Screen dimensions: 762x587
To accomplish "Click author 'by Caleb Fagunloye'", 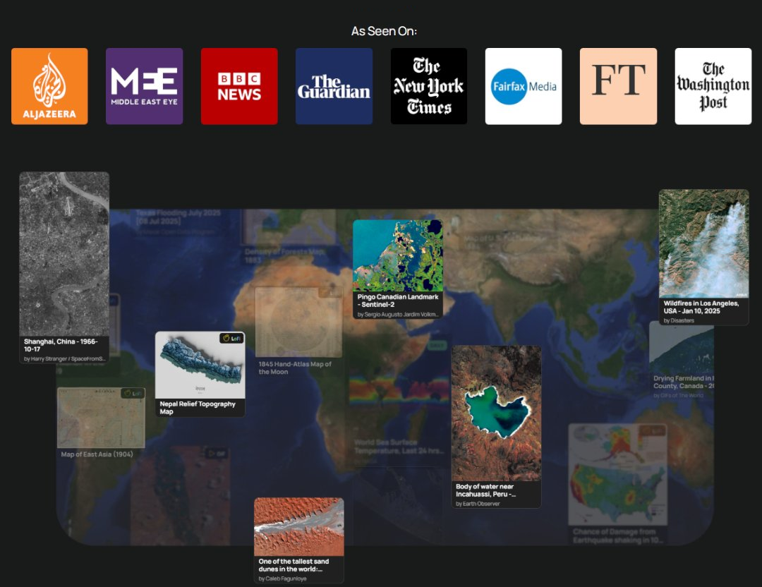I will point(282,579).
